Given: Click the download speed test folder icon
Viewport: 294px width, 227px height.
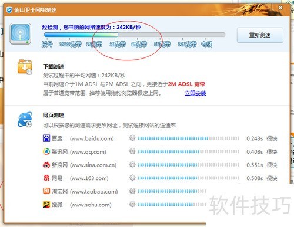Looking at the screenshot, I should coord(25,67).
